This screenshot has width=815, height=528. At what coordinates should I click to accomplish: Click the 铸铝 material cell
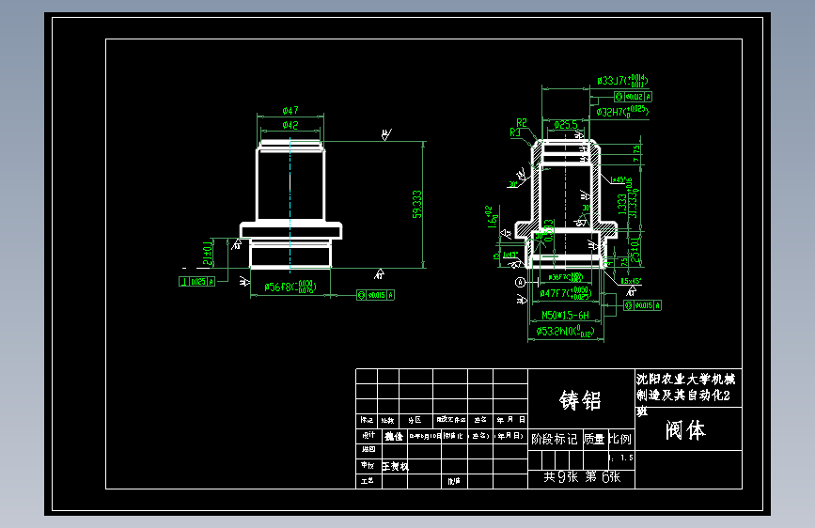coord(581,400)
